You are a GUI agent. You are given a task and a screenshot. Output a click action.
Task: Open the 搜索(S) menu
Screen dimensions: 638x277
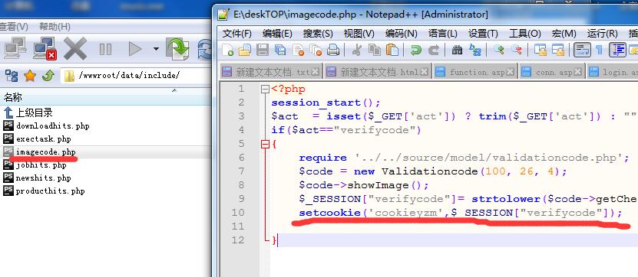(x=318, y=34)
